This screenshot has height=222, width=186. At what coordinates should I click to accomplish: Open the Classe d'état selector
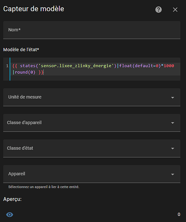pyautogui.click(x=92, y=148)
